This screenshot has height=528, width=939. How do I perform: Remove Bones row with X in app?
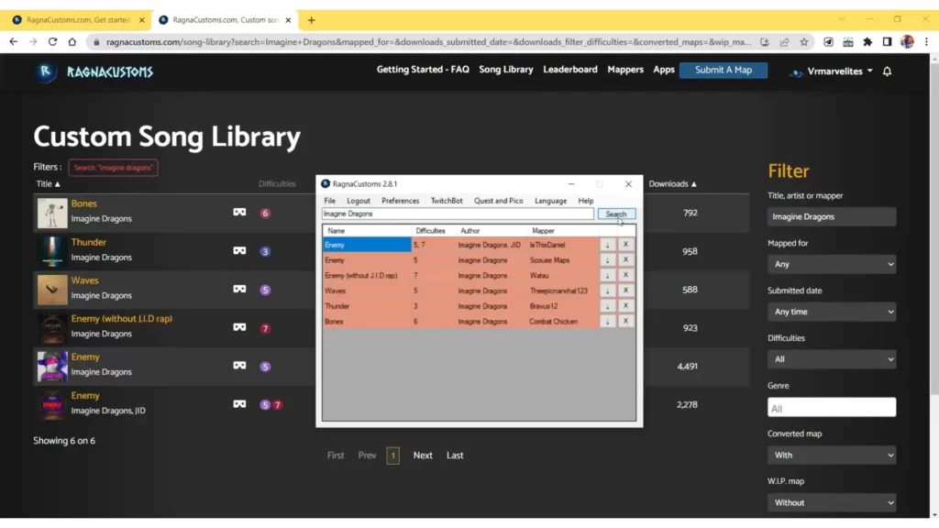625,321
